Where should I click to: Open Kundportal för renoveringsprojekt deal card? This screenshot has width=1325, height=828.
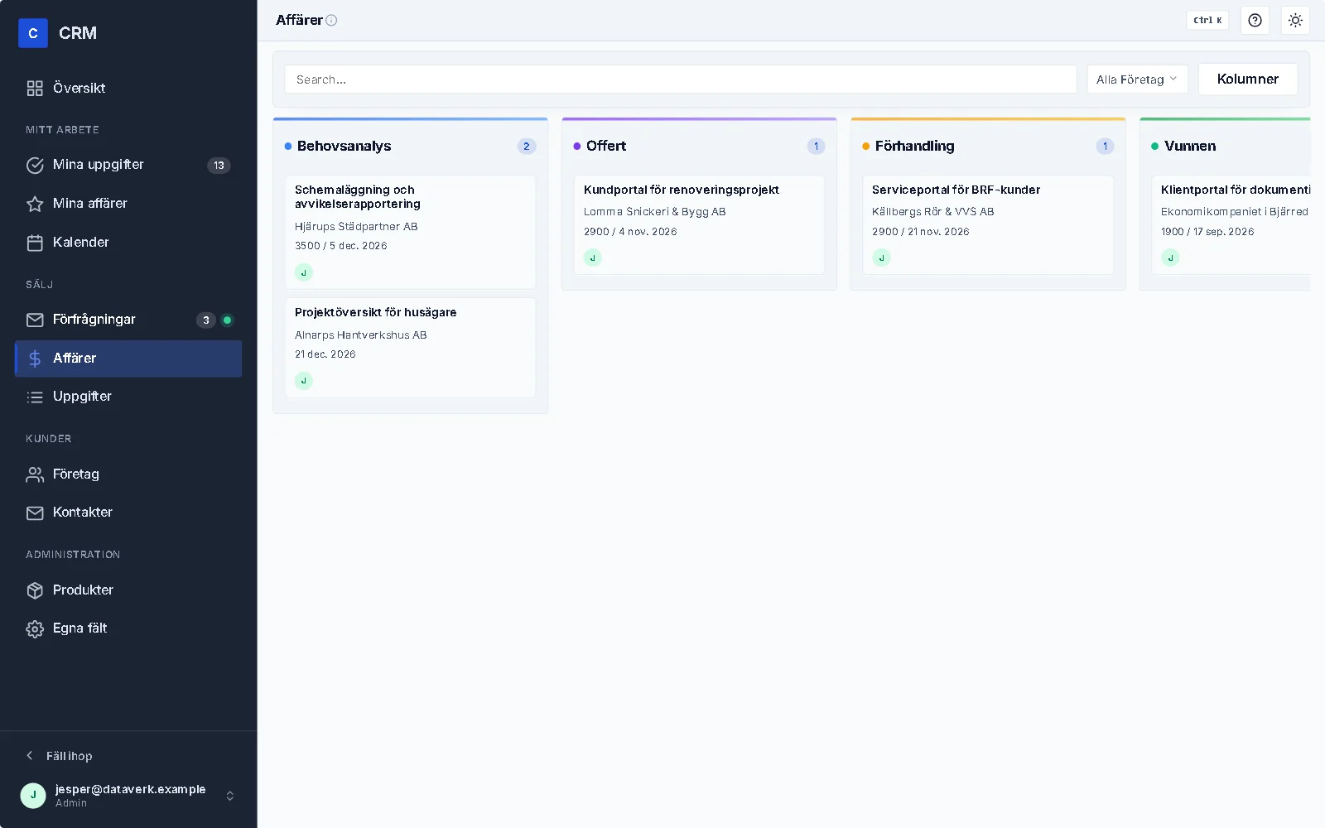[699, 224]
